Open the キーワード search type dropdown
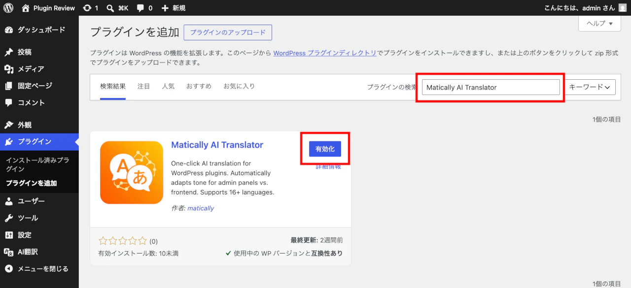This screenshot has width=631, height=288. tap(590, 87)
